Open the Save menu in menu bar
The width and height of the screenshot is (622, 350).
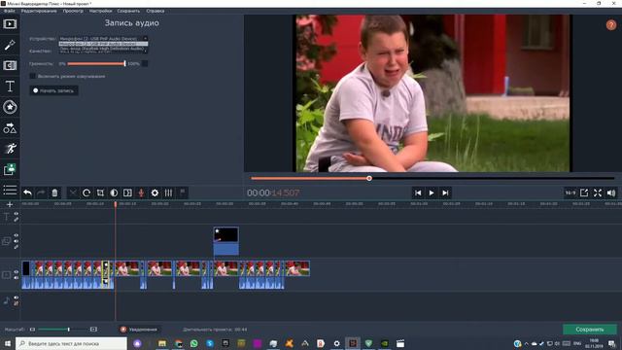(x=128, y=11)
